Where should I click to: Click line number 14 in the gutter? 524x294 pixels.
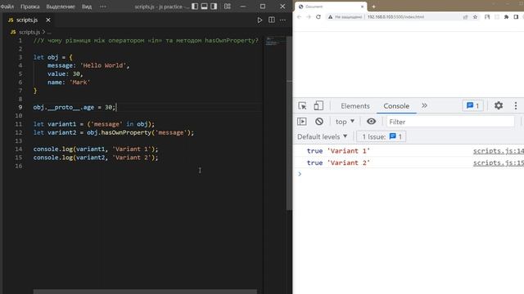point(19,149)
